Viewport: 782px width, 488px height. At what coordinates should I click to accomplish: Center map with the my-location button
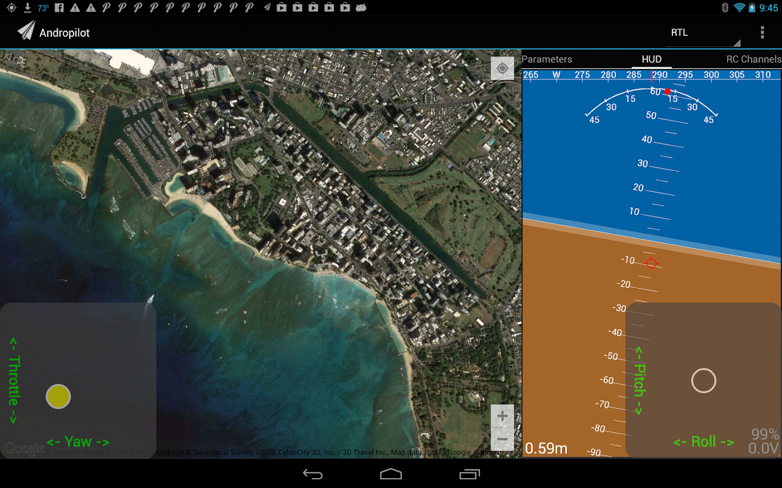pyautogui.click(x=502, y=68)
